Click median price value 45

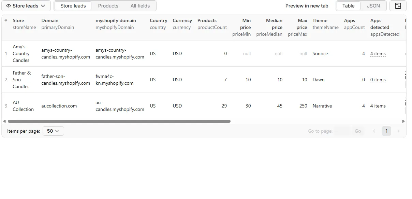pyautogui.click(x=280, y=106)
